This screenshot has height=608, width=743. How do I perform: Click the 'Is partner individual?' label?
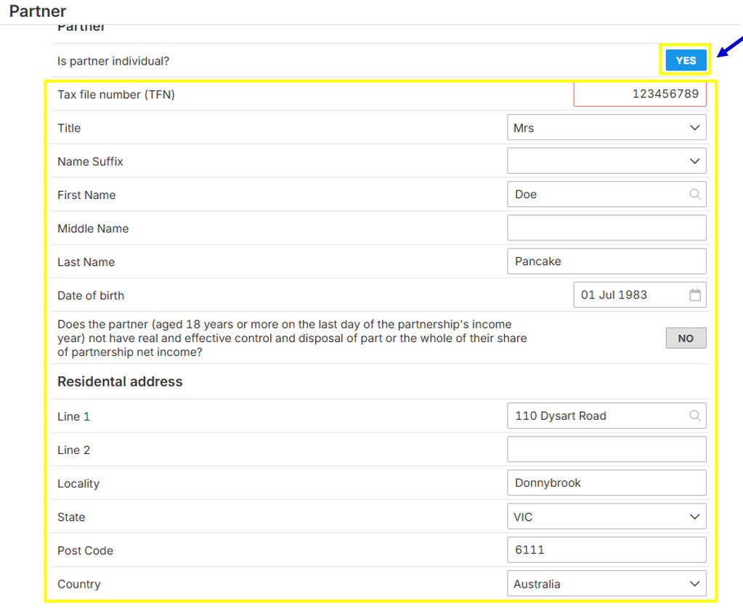113,61
